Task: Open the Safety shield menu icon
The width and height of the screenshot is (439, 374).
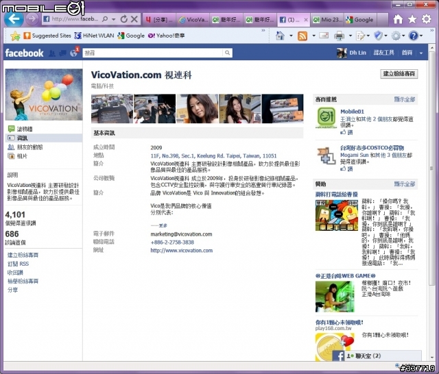Action: coord(378,36)
